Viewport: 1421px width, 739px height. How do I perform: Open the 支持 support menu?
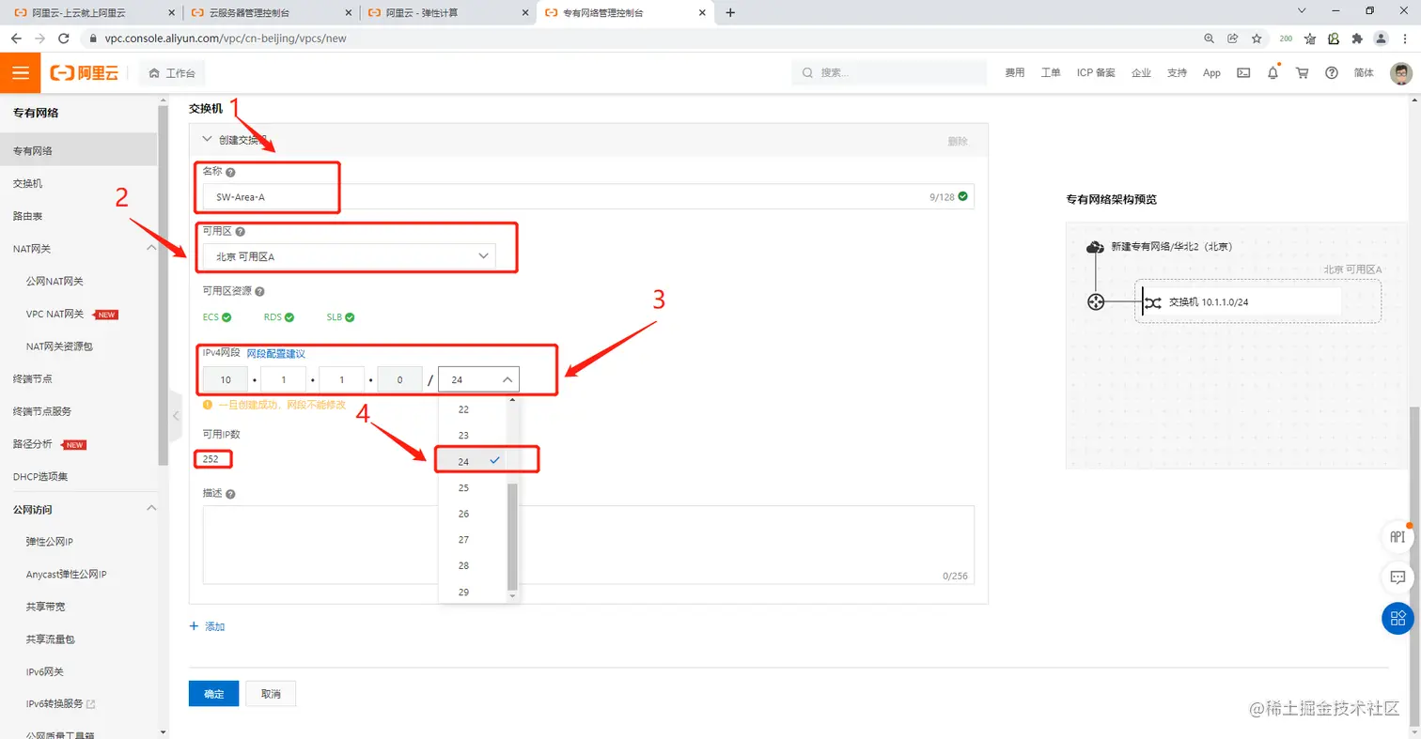1177,73
